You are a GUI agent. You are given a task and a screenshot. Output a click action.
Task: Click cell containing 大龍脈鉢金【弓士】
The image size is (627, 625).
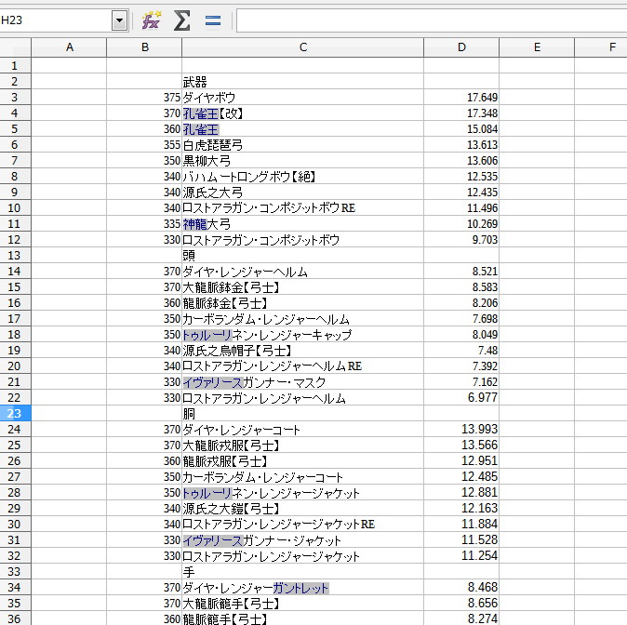click(x=302, y=286)
